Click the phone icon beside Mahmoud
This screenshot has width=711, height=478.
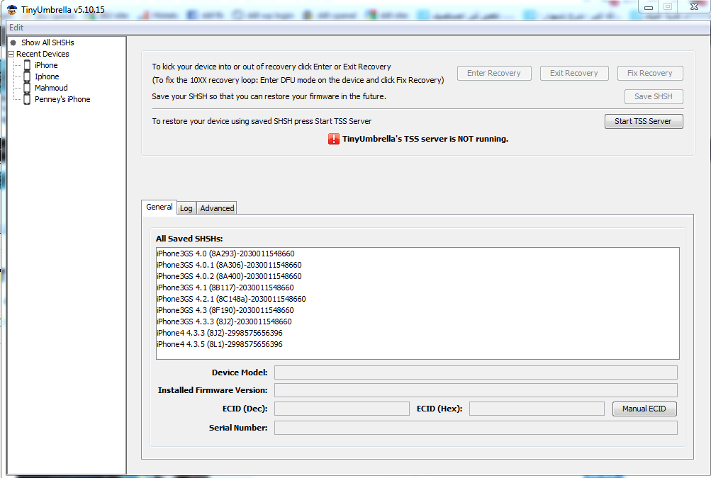[27, 88]
